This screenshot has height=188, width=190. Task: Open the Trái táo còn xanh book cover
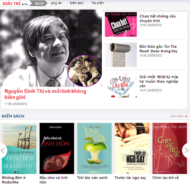coord(95,148)
